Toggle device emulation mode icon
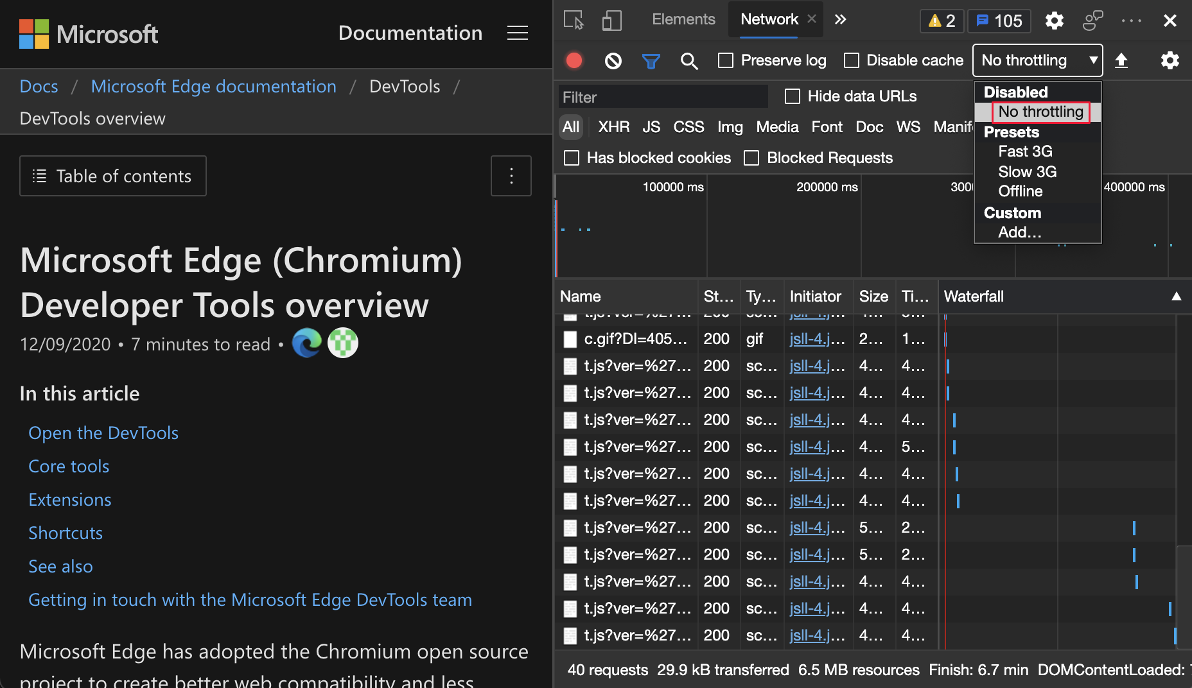 pyautogui.click(x=611, y=20)
